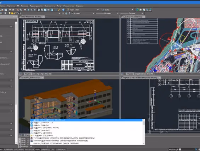This screenshot has height=151, width=200.
Task: Click the text style icon before ГОСТ 2.304
Action: click(x=68, y=10)
